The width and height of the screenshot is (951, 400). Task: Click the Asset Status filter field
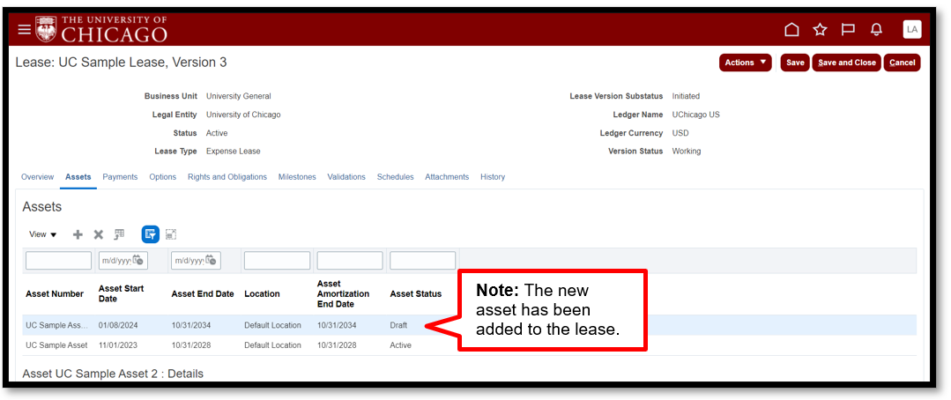pyautogui.click(x=423, y=261)
